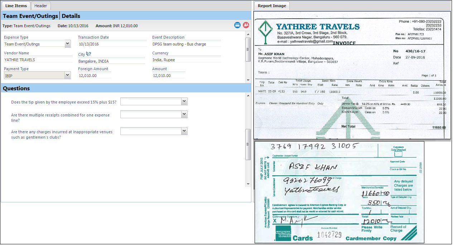Open the Expense Type dropdown
The height and width of the screenshot is (245, 453).
68,44
